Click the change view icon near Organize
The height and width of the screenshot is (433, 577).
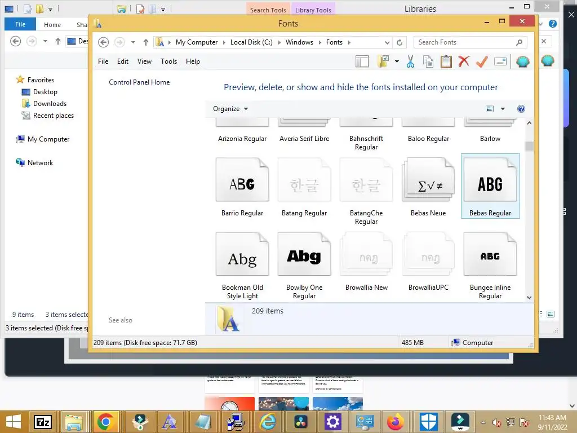click(x=490, y=109)
